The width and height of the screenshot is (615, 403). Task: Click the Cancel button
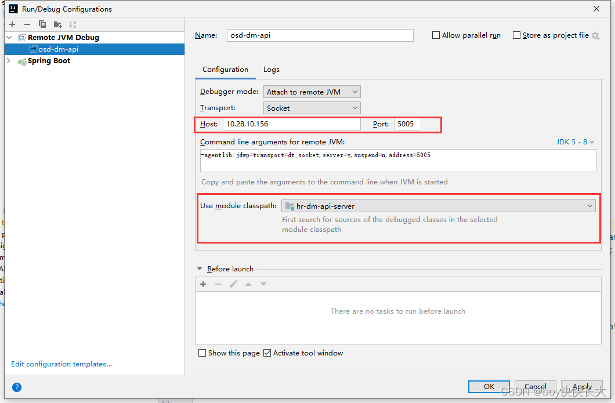point(536,387)
